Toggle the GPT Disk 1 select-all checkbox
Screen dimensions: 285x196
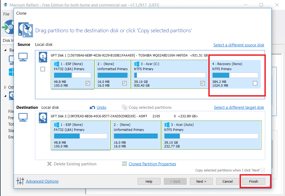click(43, 69)
